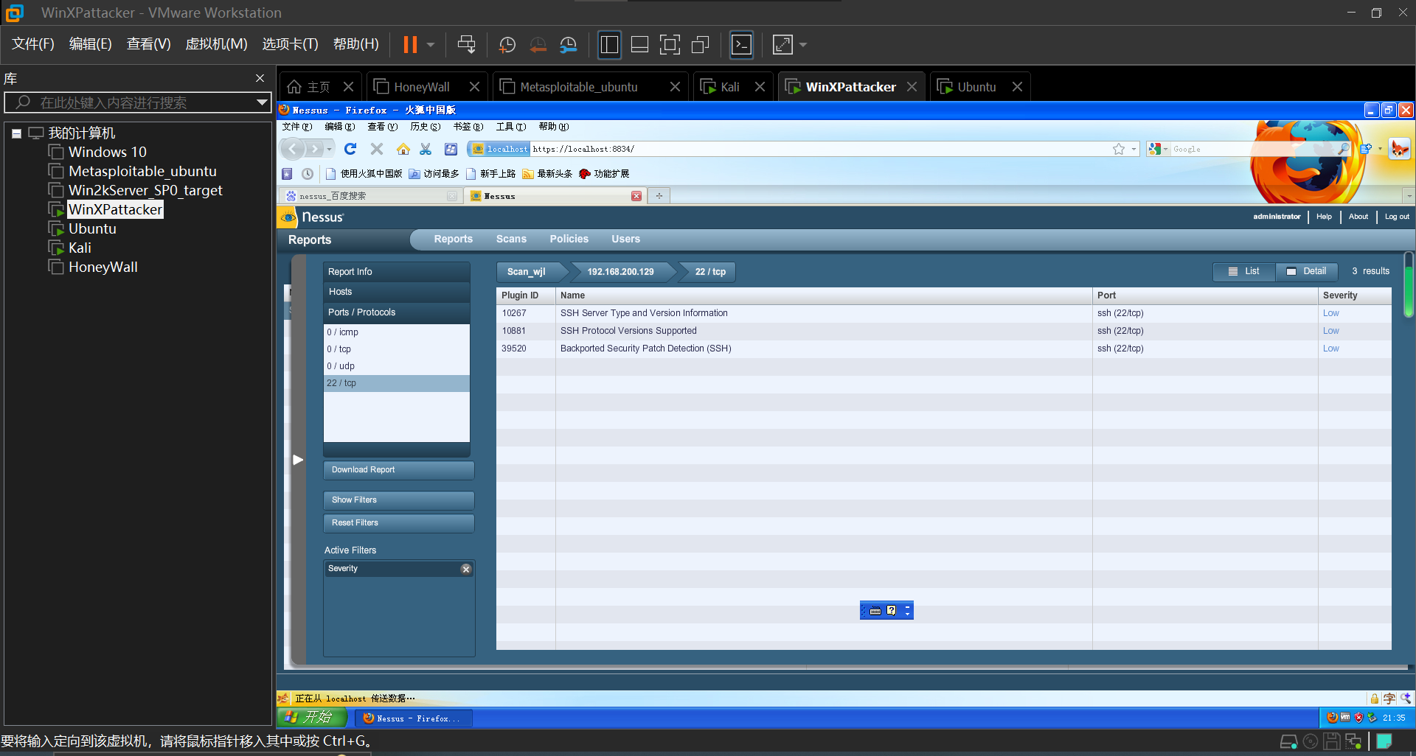Select the Metasploitable_ubuntu VM in library
Viewport: 1416px width, 756px height.
[x=142, y=171]
